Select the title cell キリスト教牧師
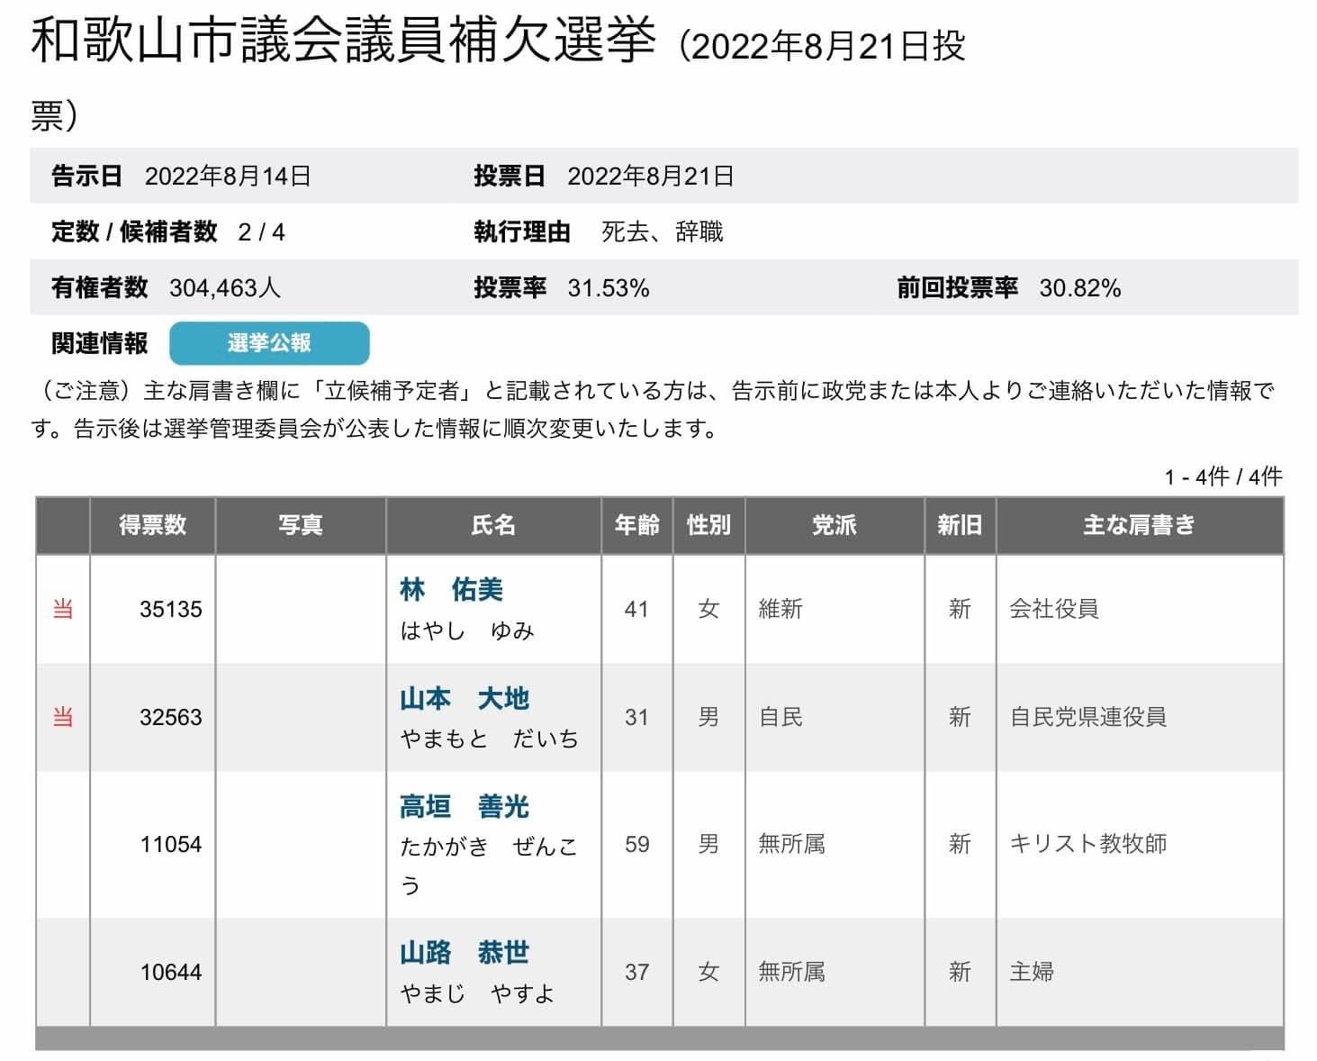This screenshot has height=1061, width=1317. [1088, 845]
